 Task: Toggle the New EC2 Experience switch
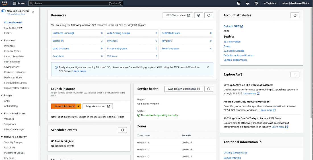[3, 11]
